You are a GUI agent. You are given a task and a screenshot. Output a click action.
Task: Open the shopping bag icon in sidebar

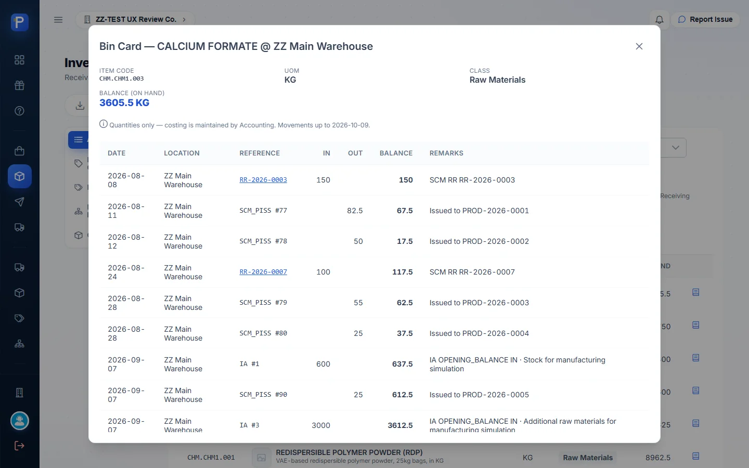[20, 151]
